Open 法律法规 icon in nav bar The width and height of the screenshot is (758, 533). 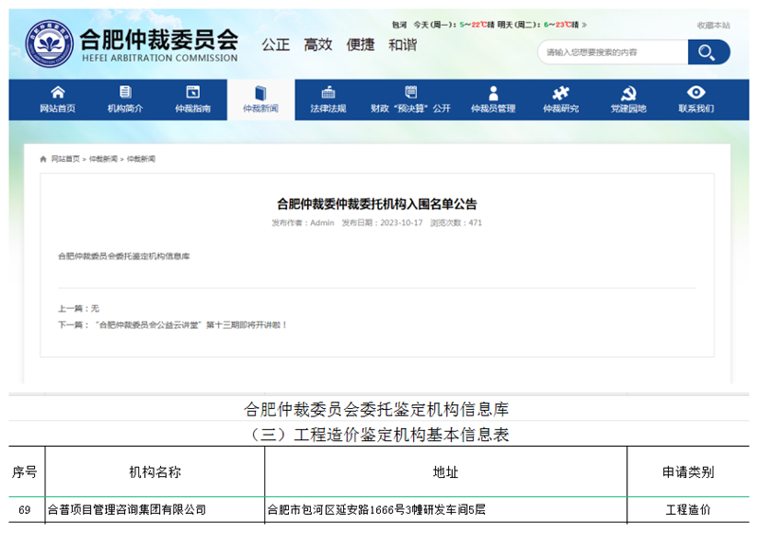328,92
